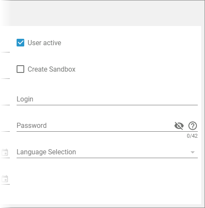Click the date field beside lower calendar icon
The image size is (205, 208).
pyautogui.click(x=5, y=179)
